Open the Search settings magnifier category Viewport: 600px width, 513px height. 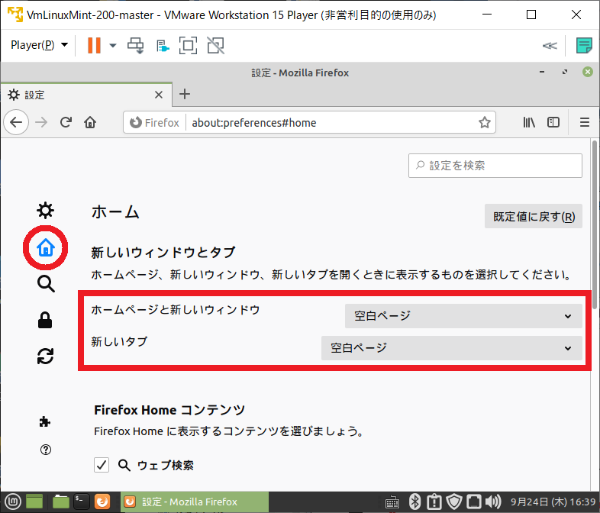(46, 284)
